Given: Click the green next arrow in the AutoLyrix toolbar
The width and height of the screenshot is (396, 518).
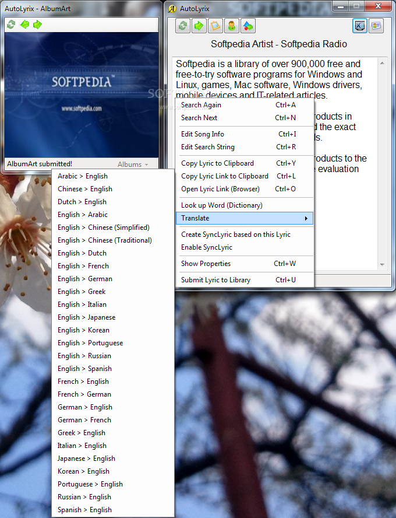Looking at the screenshot, I should click(199, 26).
